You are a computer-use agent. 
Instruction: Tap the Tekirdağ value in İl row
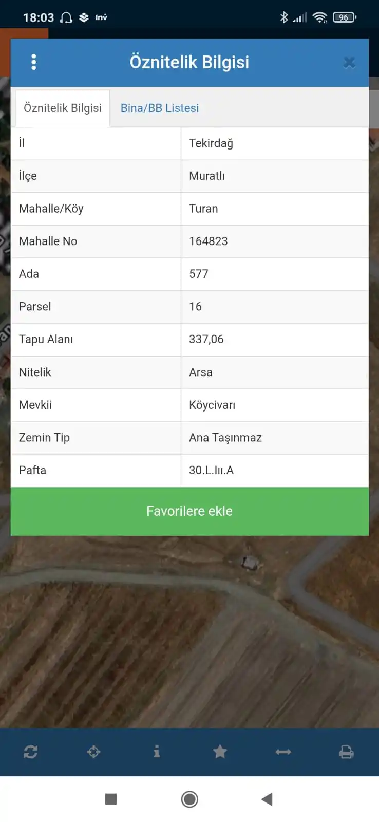point(211,143)
